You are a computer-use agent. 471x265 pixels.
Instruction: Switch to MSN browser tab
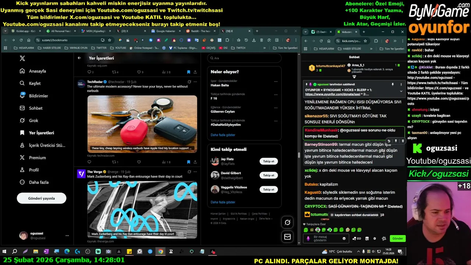pos(95,31)
